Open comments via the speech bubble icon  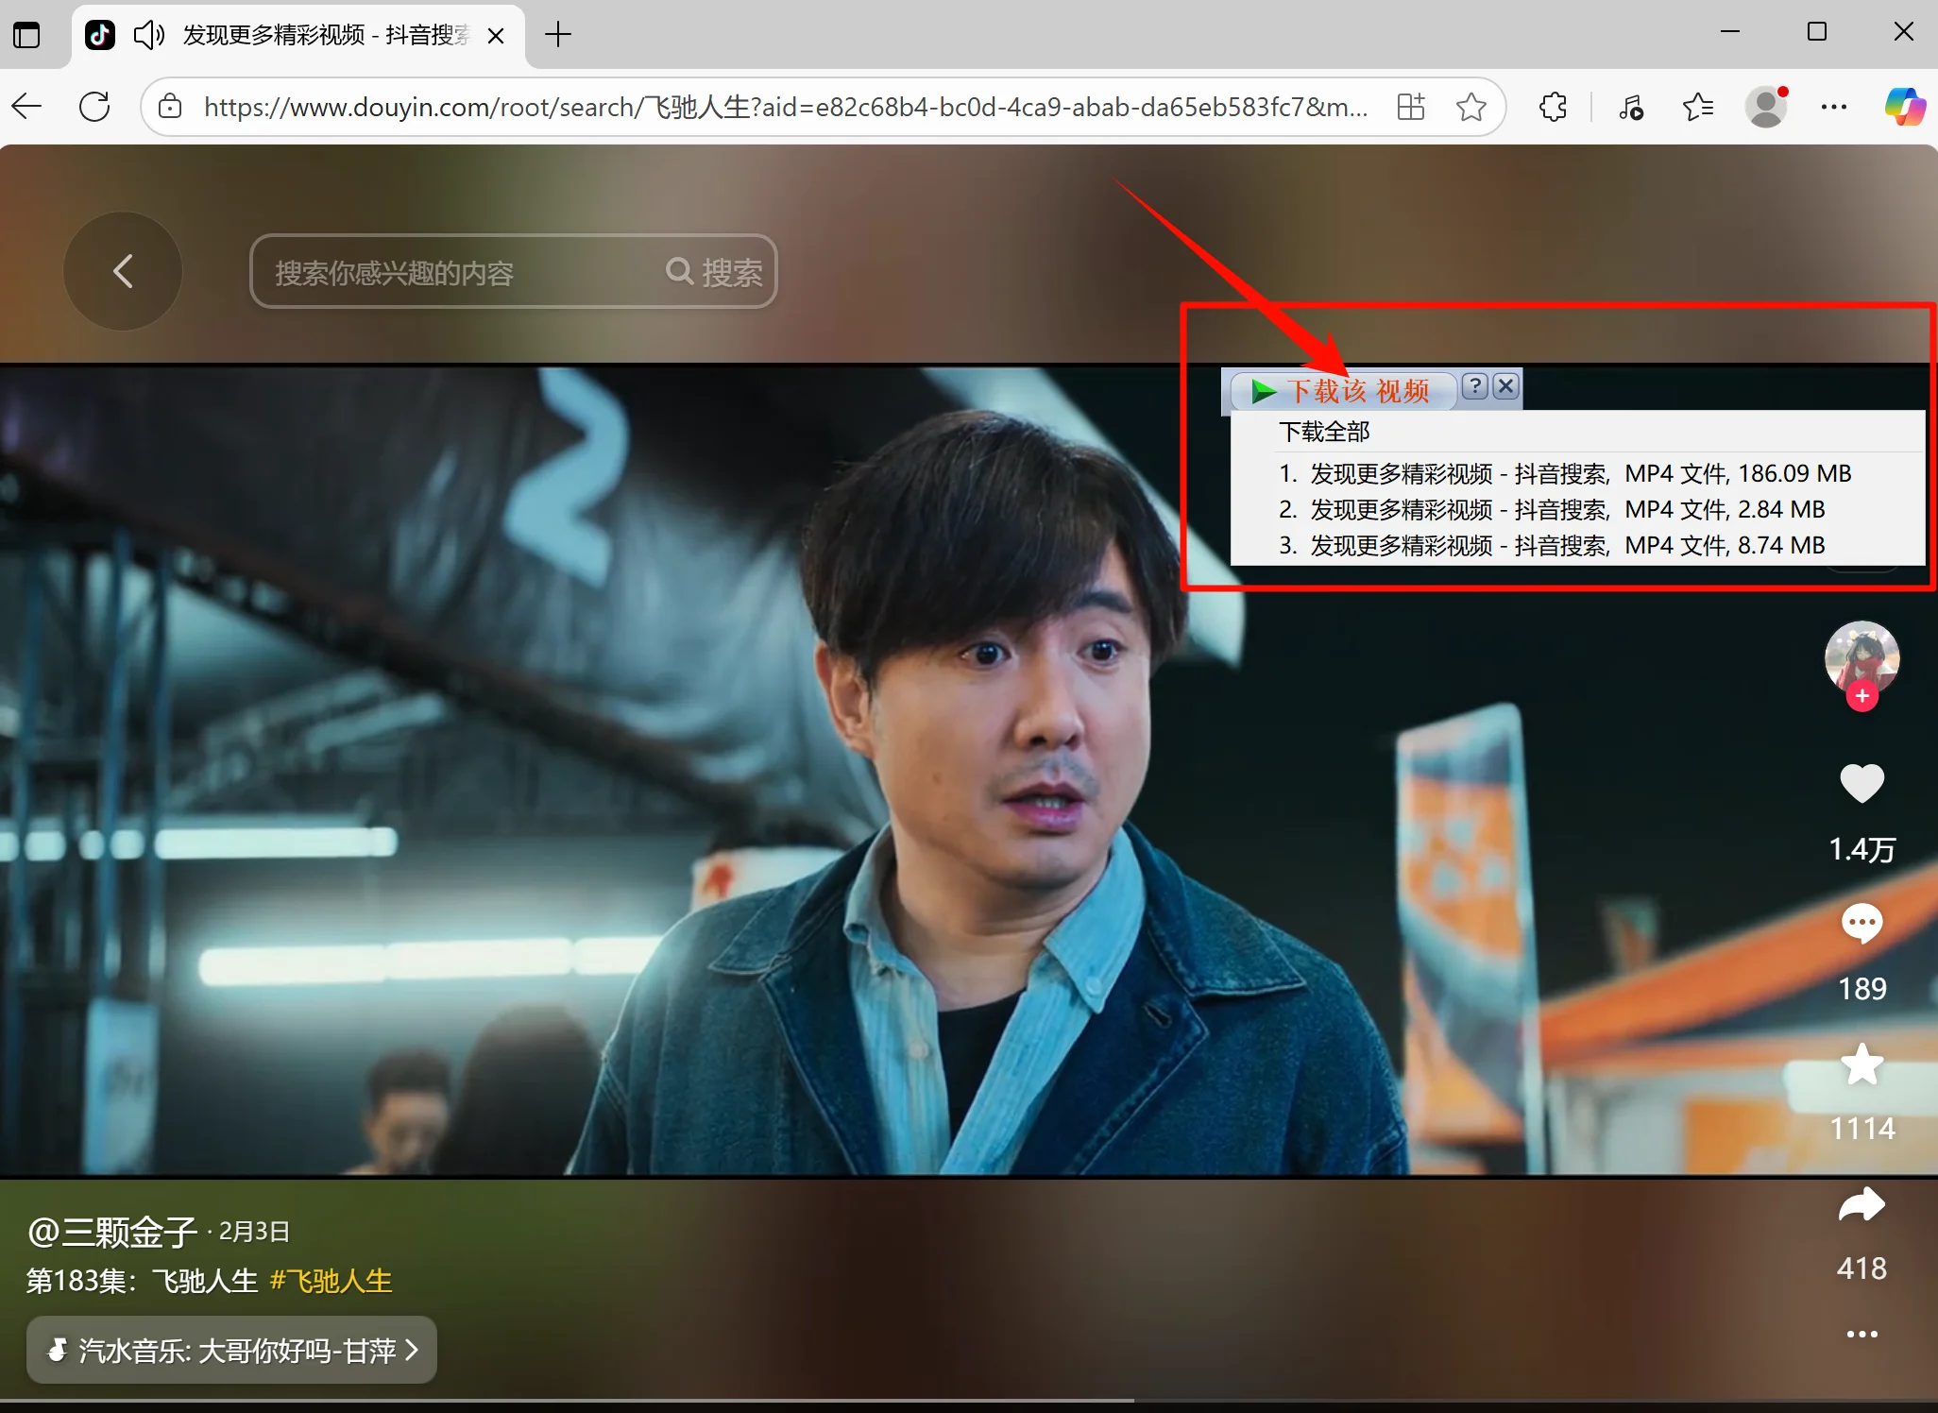click(1861, 923)
